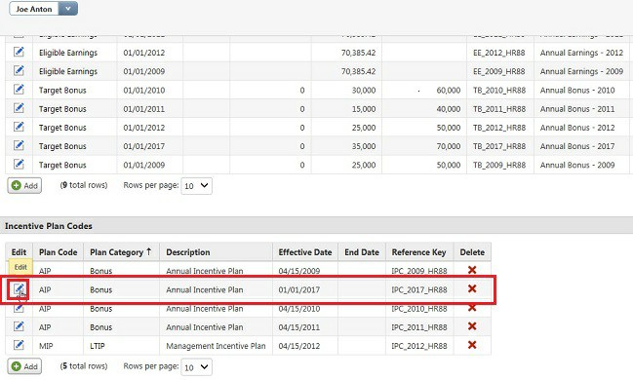Screen dimensions: 633x380
Task: Delete the IPC_2009_HR88 plan code row
Action: click(x=472, y=270)
